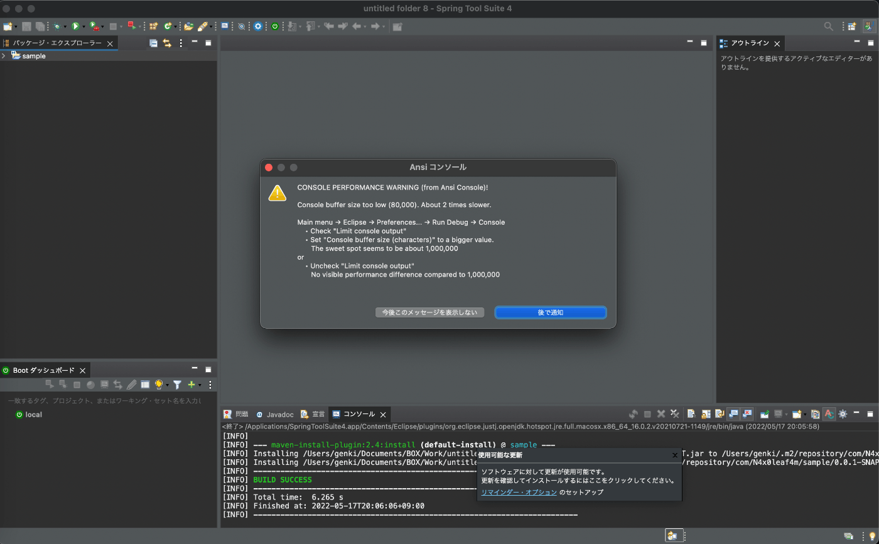Toggle Skip All Breakpoints in toolbar
Image resolution: width=879 pixels, height=544 pixels.
241,26
